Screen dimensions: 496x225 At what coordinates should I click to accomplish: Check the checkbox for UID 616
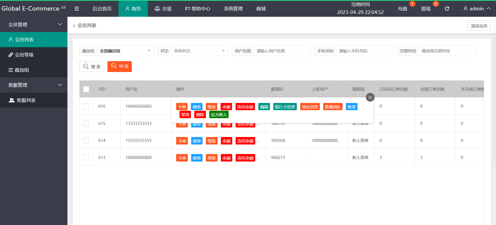tap(86, 106)
